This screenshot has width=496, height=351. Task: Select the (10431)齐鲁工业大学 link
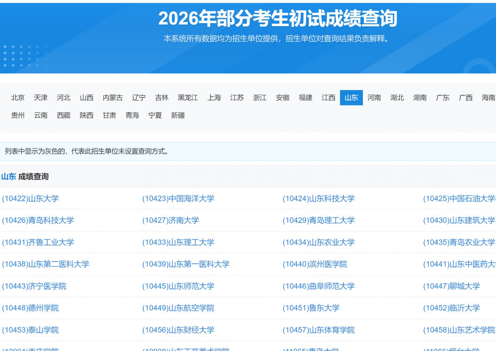(38, 242)
